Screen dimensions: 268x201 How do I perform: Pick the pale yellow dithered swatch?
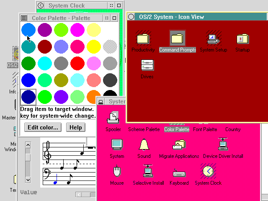pos(94,30)
